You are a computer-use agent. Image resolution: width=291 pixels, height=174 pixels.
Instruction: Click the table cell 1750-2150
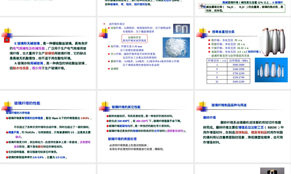[x=239, y=73]
